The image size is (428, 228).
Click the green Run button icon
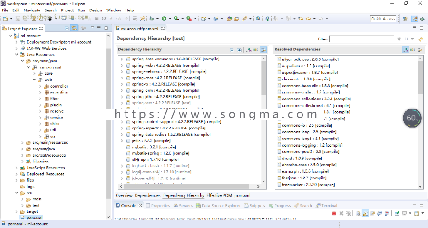[x=164, y=19]
